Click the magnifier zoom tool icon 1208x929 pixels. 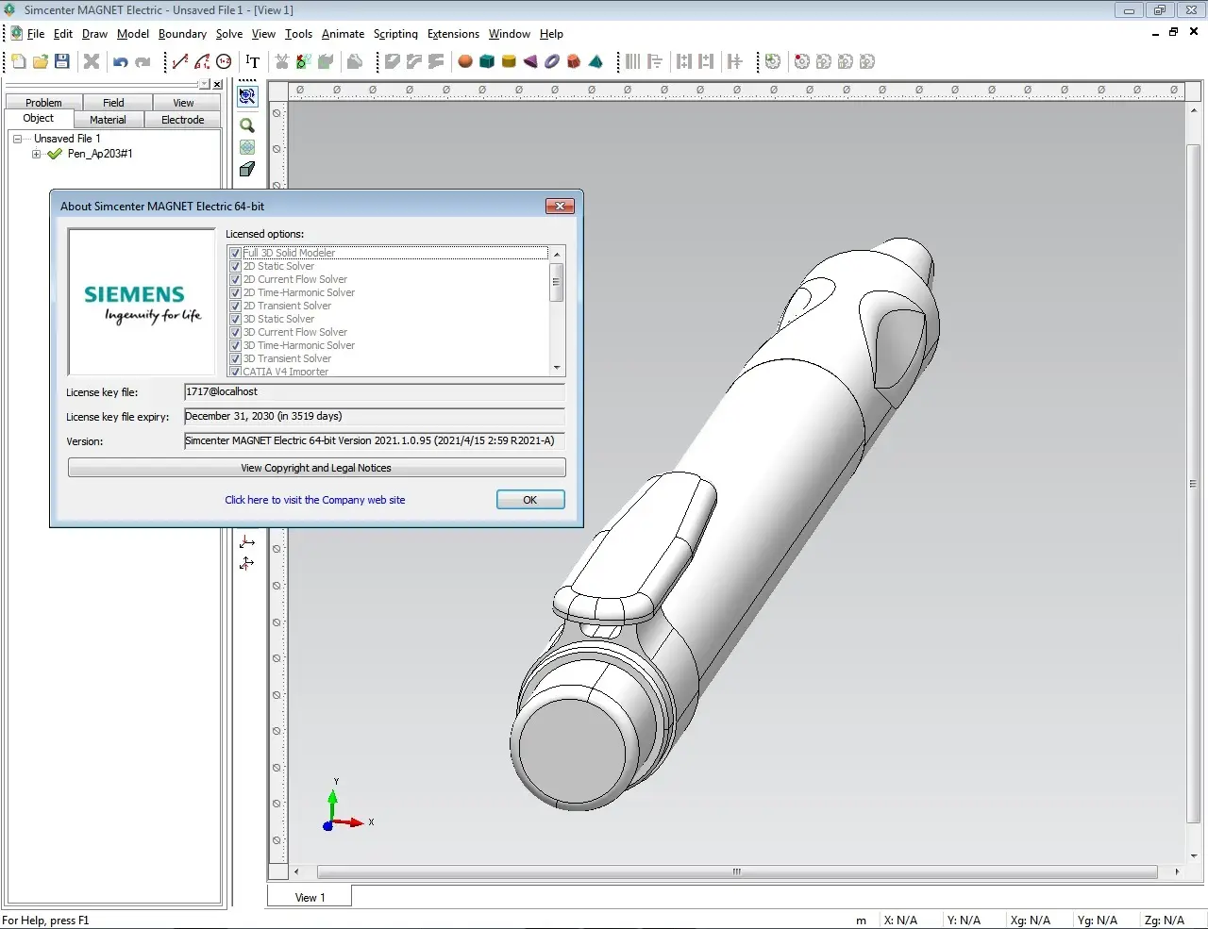[x=247, y=124]
